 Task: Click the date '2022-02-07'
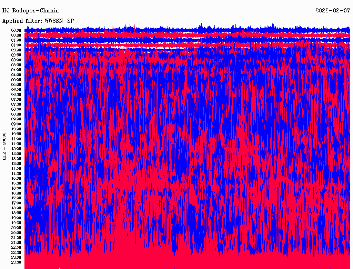pos(333,11)
